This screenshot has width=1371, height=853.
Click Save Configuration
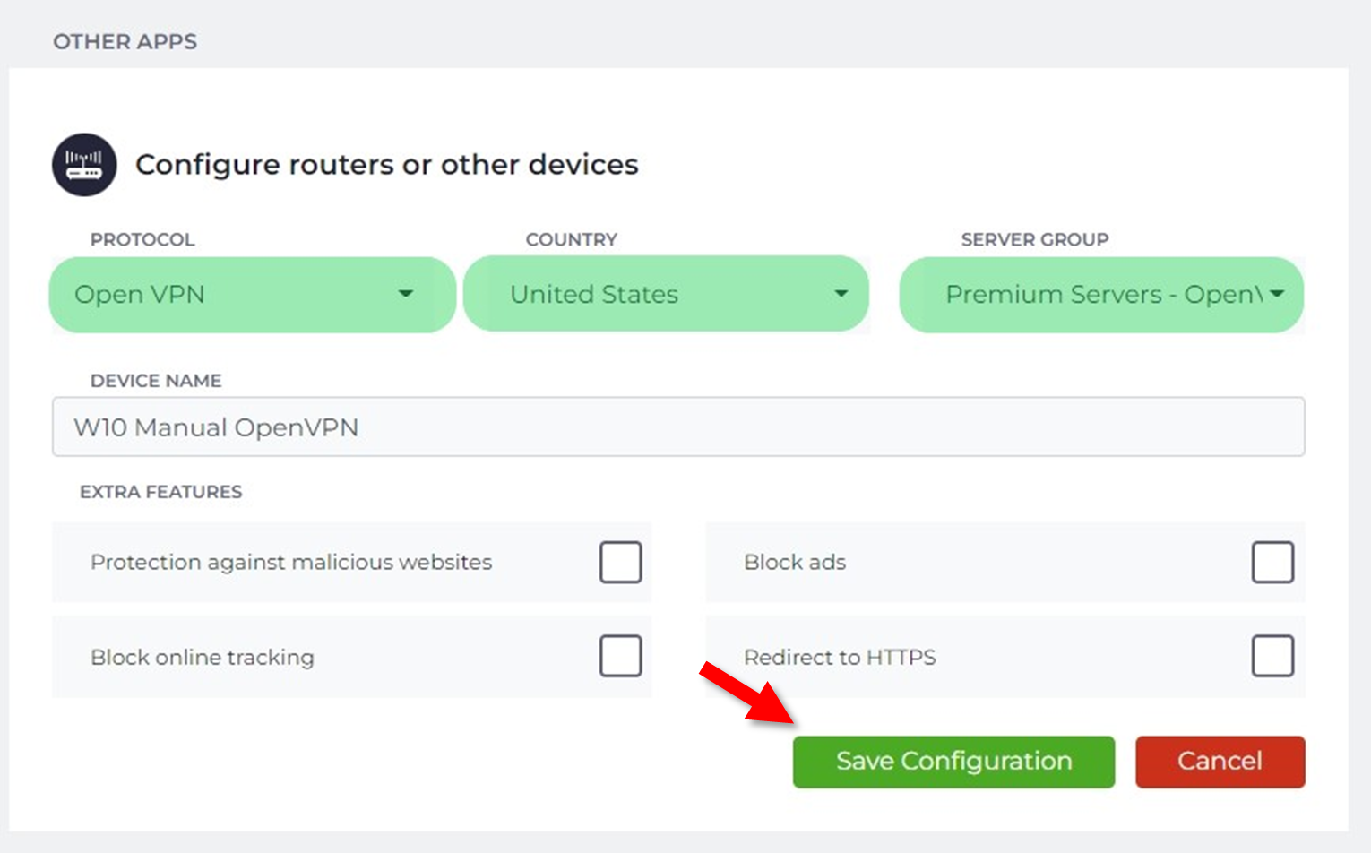pyautogui.click(x=953, y=761)
